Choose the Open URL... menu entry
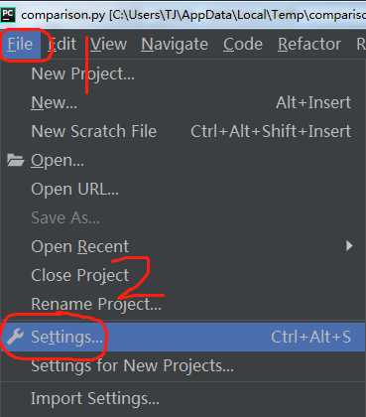The width and height of the screenshot is (366, 417). tap(183, 189)
